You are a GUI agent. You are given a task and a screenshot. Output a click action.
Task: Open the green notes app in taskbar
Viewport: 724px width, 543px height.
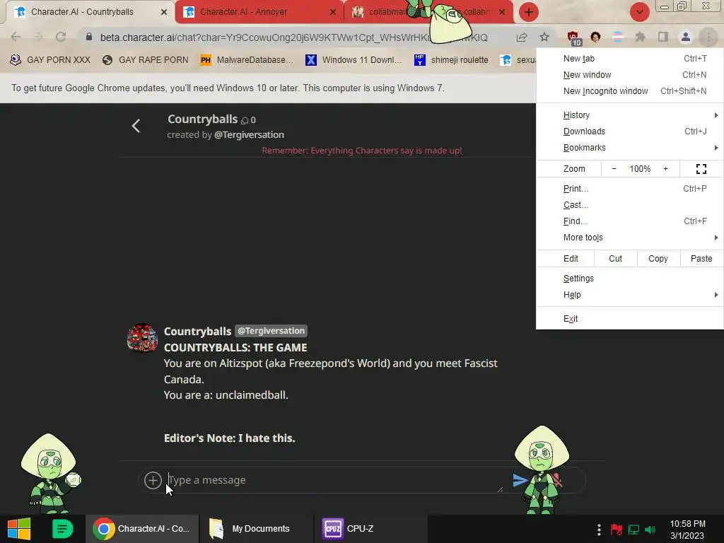pyautogui.click(x=62, y=529)
